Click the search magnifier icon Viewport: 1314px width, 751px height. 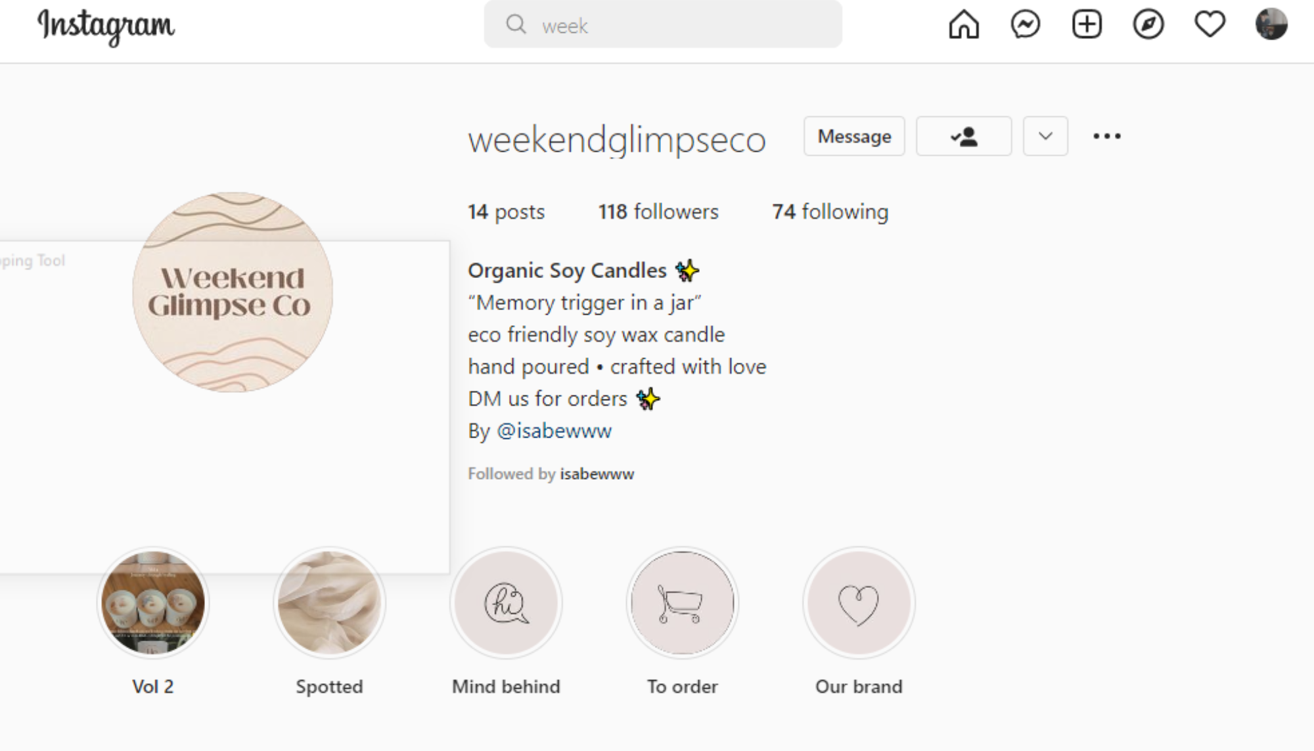516,25
